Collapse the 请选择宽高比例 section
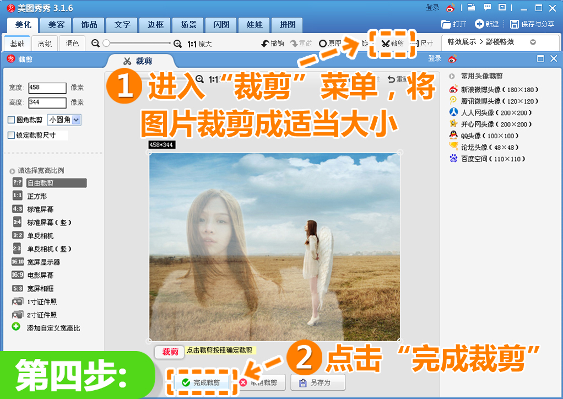 [13, 171]
